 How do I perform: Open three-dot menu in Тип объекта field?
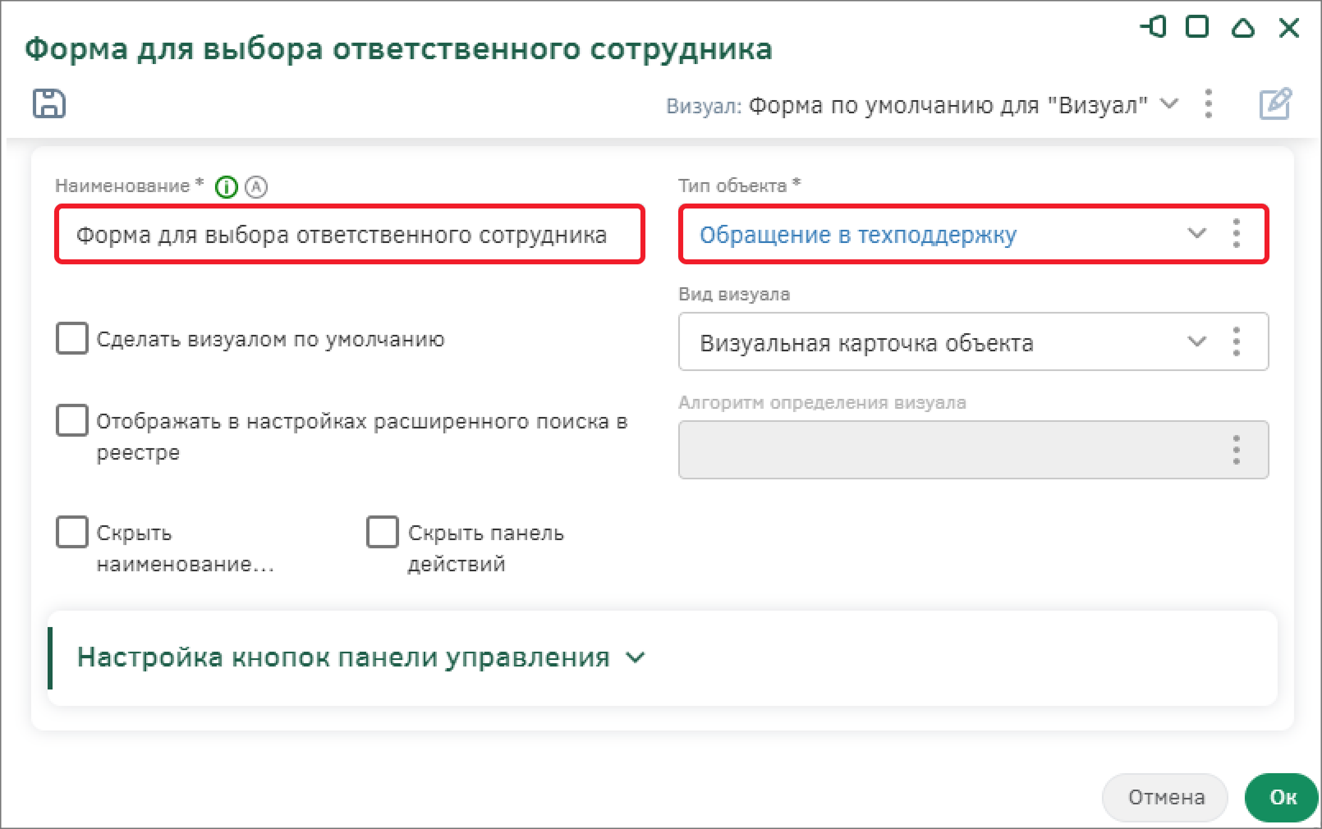[1237, 234]
